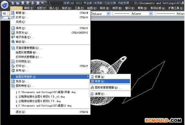Screen dimensions: 185x125
Task: Click the ByLayer lineweight combo box
Action: click(170, 14)
